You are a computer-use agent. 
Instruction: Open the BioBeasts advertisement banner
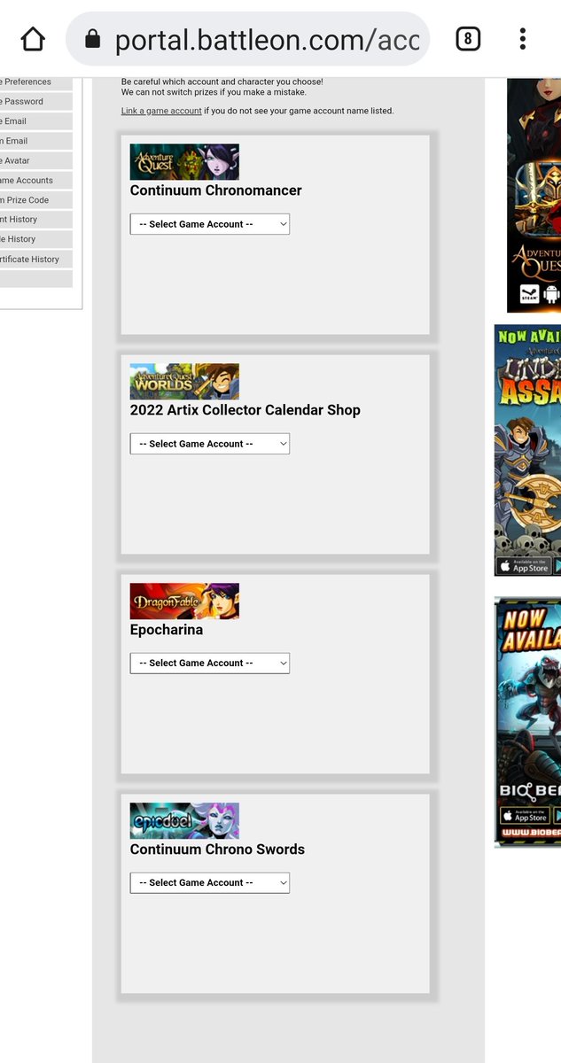click(x=527, y=722)
